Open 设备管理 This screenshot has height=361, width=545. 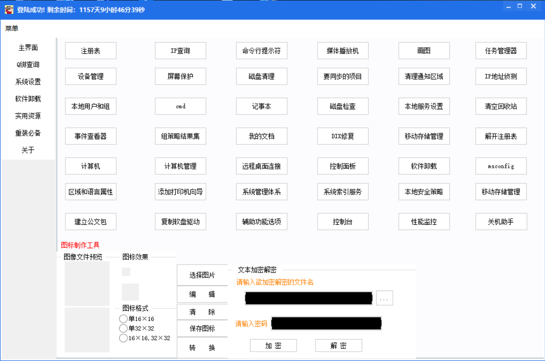pos(91,76)
